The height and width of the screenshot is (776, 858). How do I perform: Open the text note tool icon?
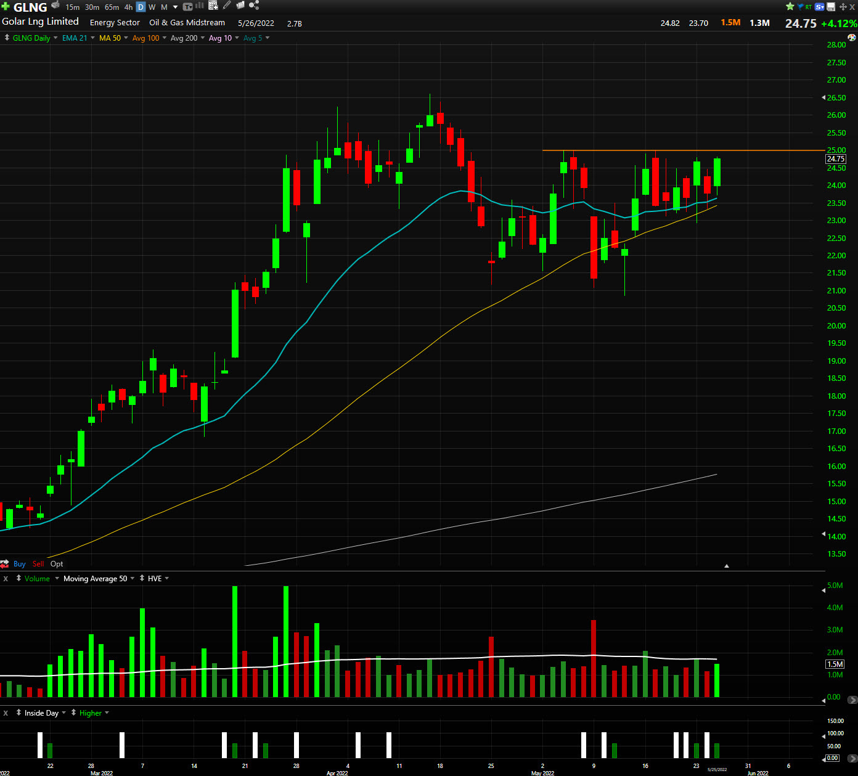[187, 7]
